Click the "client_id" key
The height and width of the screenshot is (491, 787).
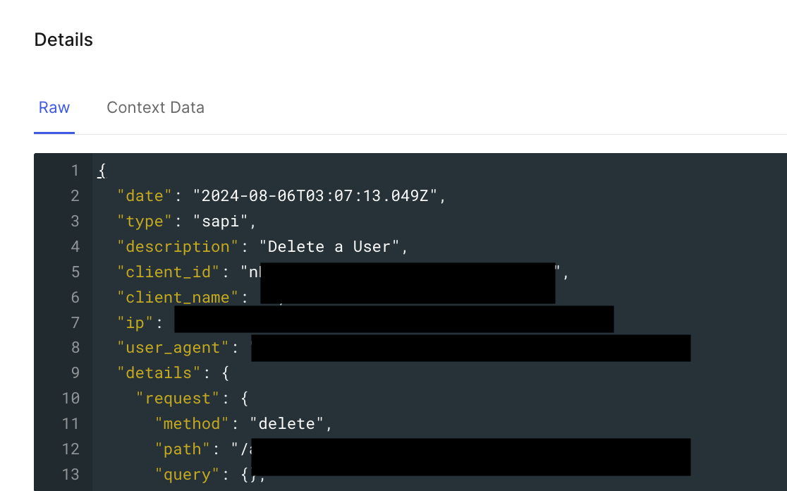168,272
